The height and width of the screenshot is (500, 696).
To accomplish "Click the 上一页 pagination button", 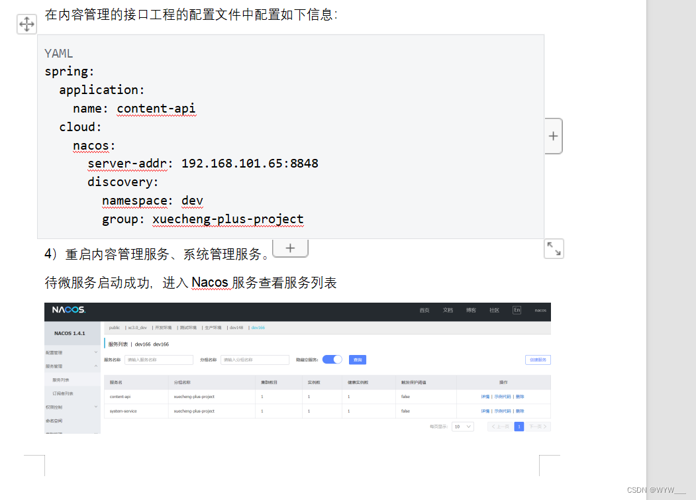I will point(500,426).
